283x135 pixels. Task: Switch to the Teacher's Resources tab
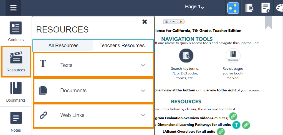[122, 46]
